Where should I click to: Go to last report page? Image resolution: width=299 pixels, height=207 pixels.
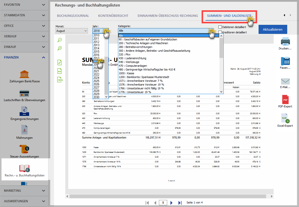click(180, 203)
